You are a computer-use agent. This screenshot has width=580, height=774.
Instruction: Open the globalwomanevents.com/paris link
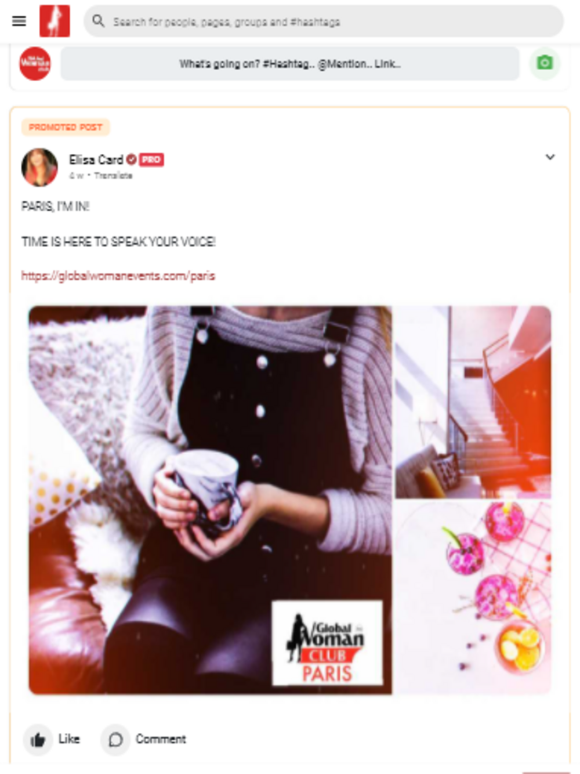[118, 276]
